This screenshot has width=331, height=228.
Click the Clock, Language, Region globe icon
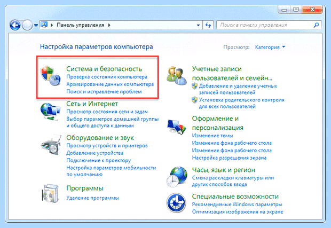pos(177,177)
